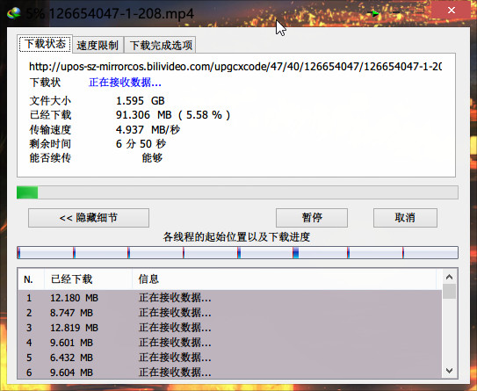Screen dimensions: 477x391
Task: Select thread row 5 with 6.432 MB
Action: click(x=229, y=358)
